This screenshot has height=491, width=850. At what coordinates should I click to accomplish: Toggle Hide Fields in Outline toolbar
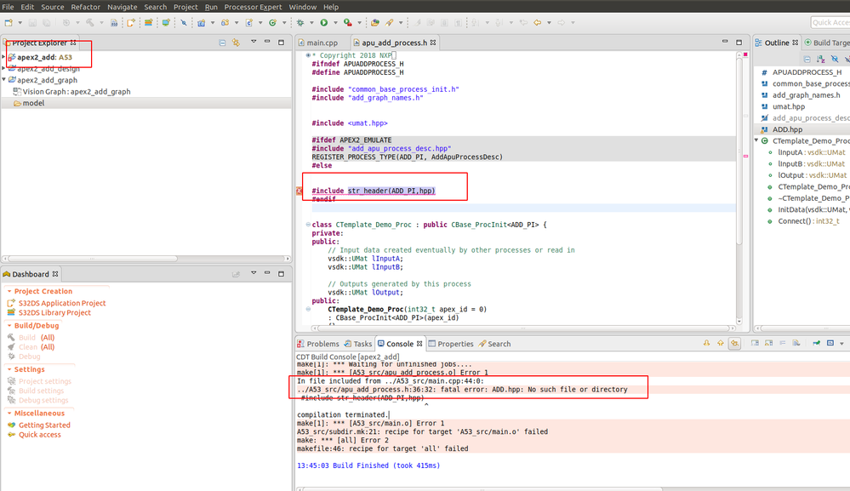coord(835,59)
